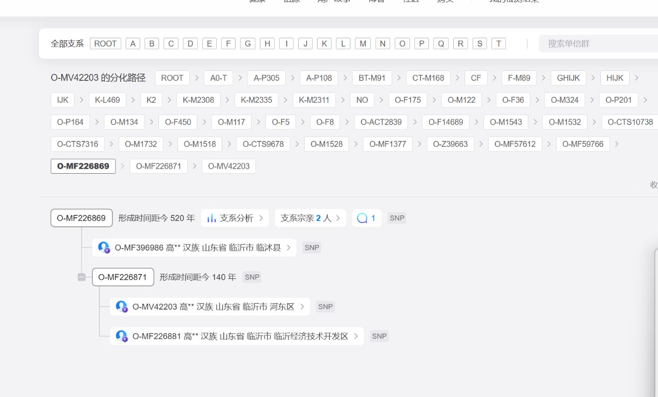
Task: Select the ROOT haplogroup filter
Action: tap(105, 44)
